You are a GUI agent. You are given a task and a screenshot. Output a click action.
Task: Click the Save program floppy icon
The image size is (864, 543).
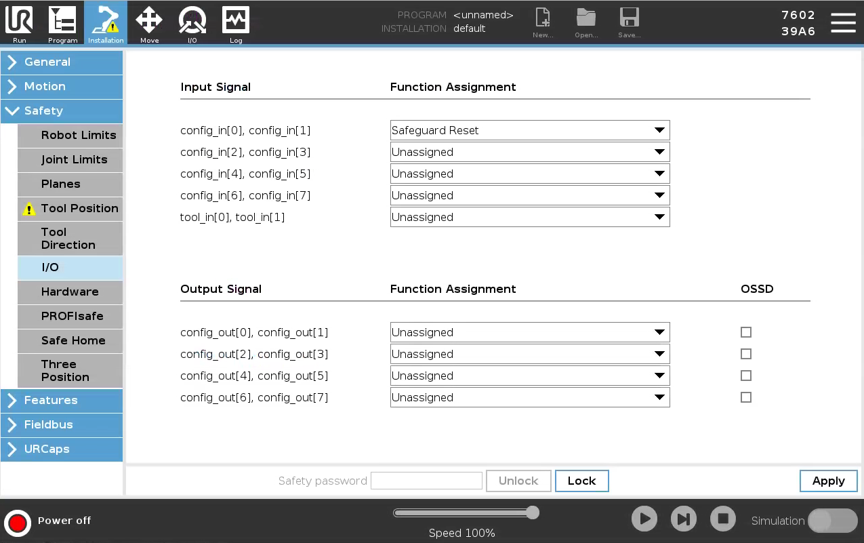tap(629, 24)
